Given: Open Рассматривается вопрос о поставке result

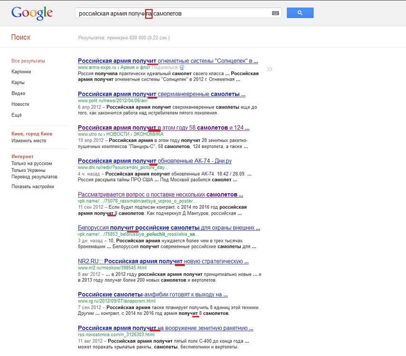Looking at the screenshot, I should click(161, 195).
